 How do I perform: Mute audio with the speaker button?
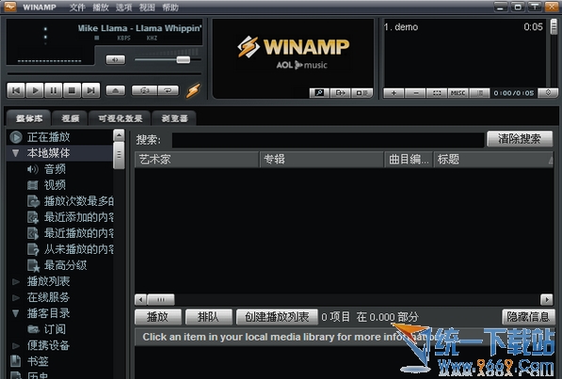[116, 59]
